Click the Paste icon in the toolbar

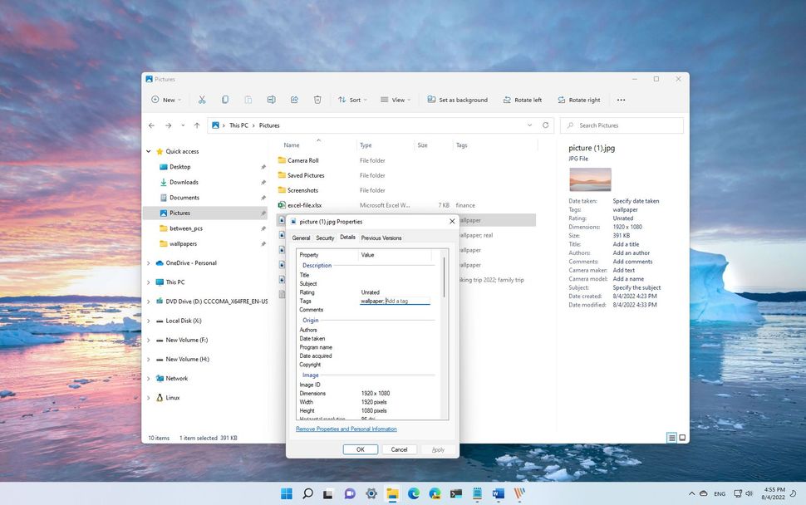click(x=248, y=100)
